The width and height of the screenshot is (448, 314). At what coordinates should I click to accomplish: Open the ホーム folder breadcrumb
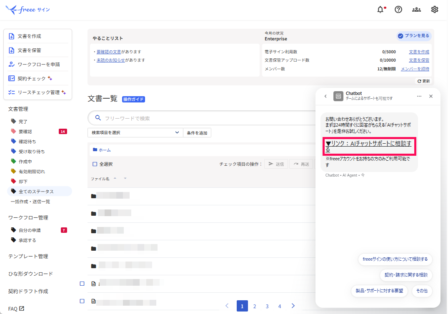pos(102,150)
